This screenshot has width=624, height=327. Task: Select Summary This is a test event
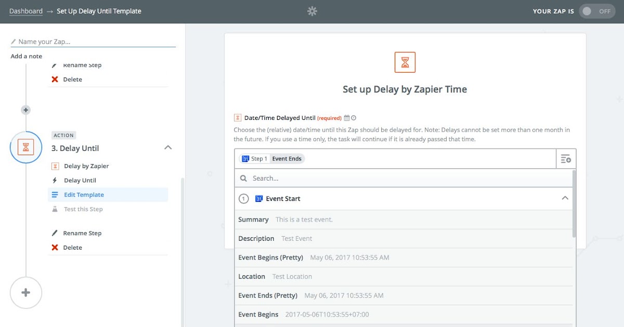click(404, 220)
